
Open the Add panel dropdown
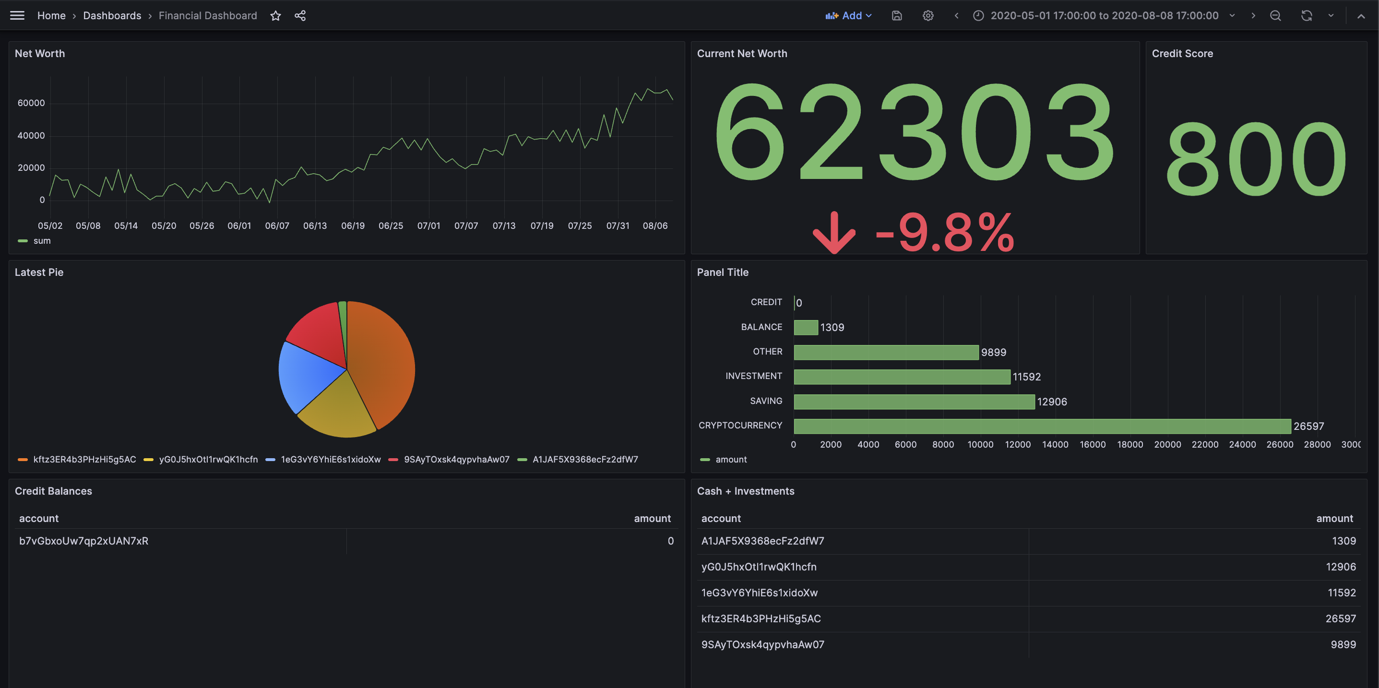click(848, 15)
